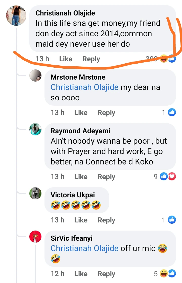Viewport: 182px width, 283px height.
Task: Open Christianah Olajide mention in SirVic's reply
Action: 84,248
